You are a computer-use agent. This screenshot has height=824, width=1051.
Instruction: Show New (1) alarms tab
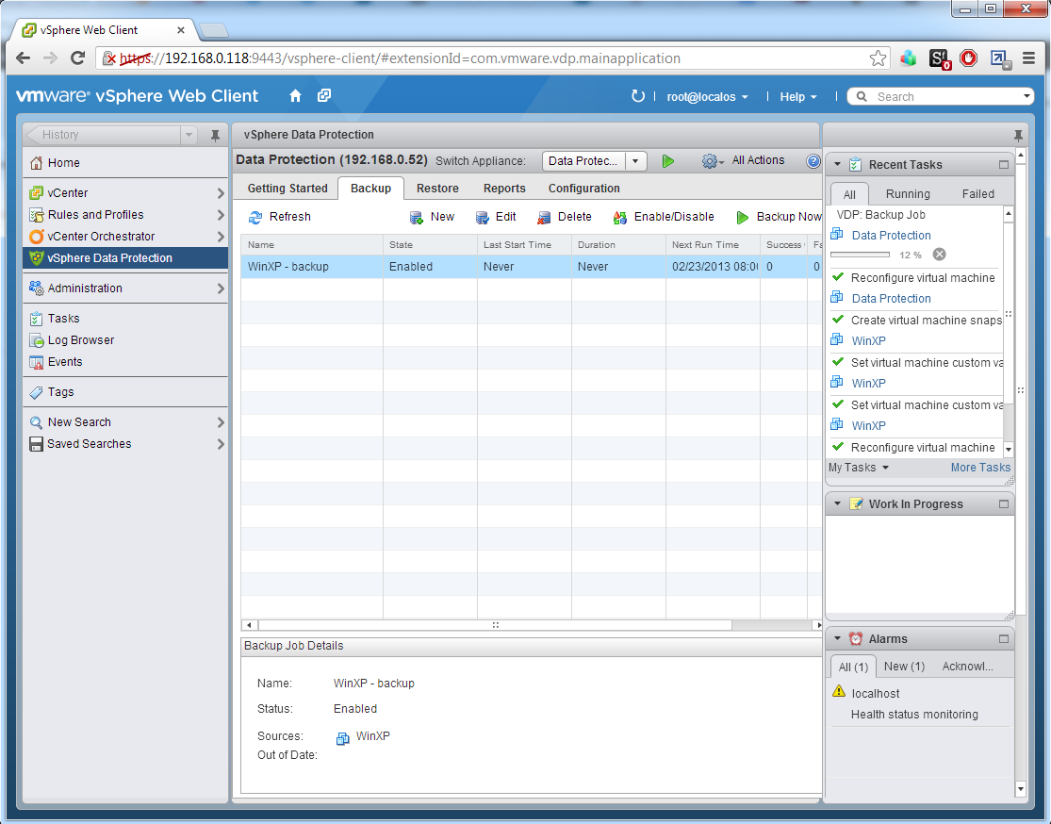click(x=904, y=666)
